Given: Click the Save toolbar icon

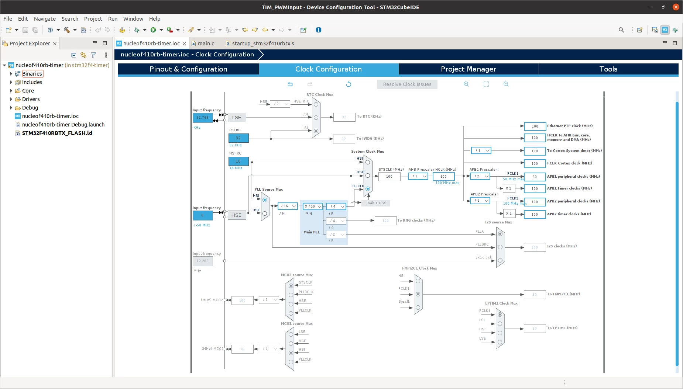Looking at the screenshot, I should click(25, 30).
